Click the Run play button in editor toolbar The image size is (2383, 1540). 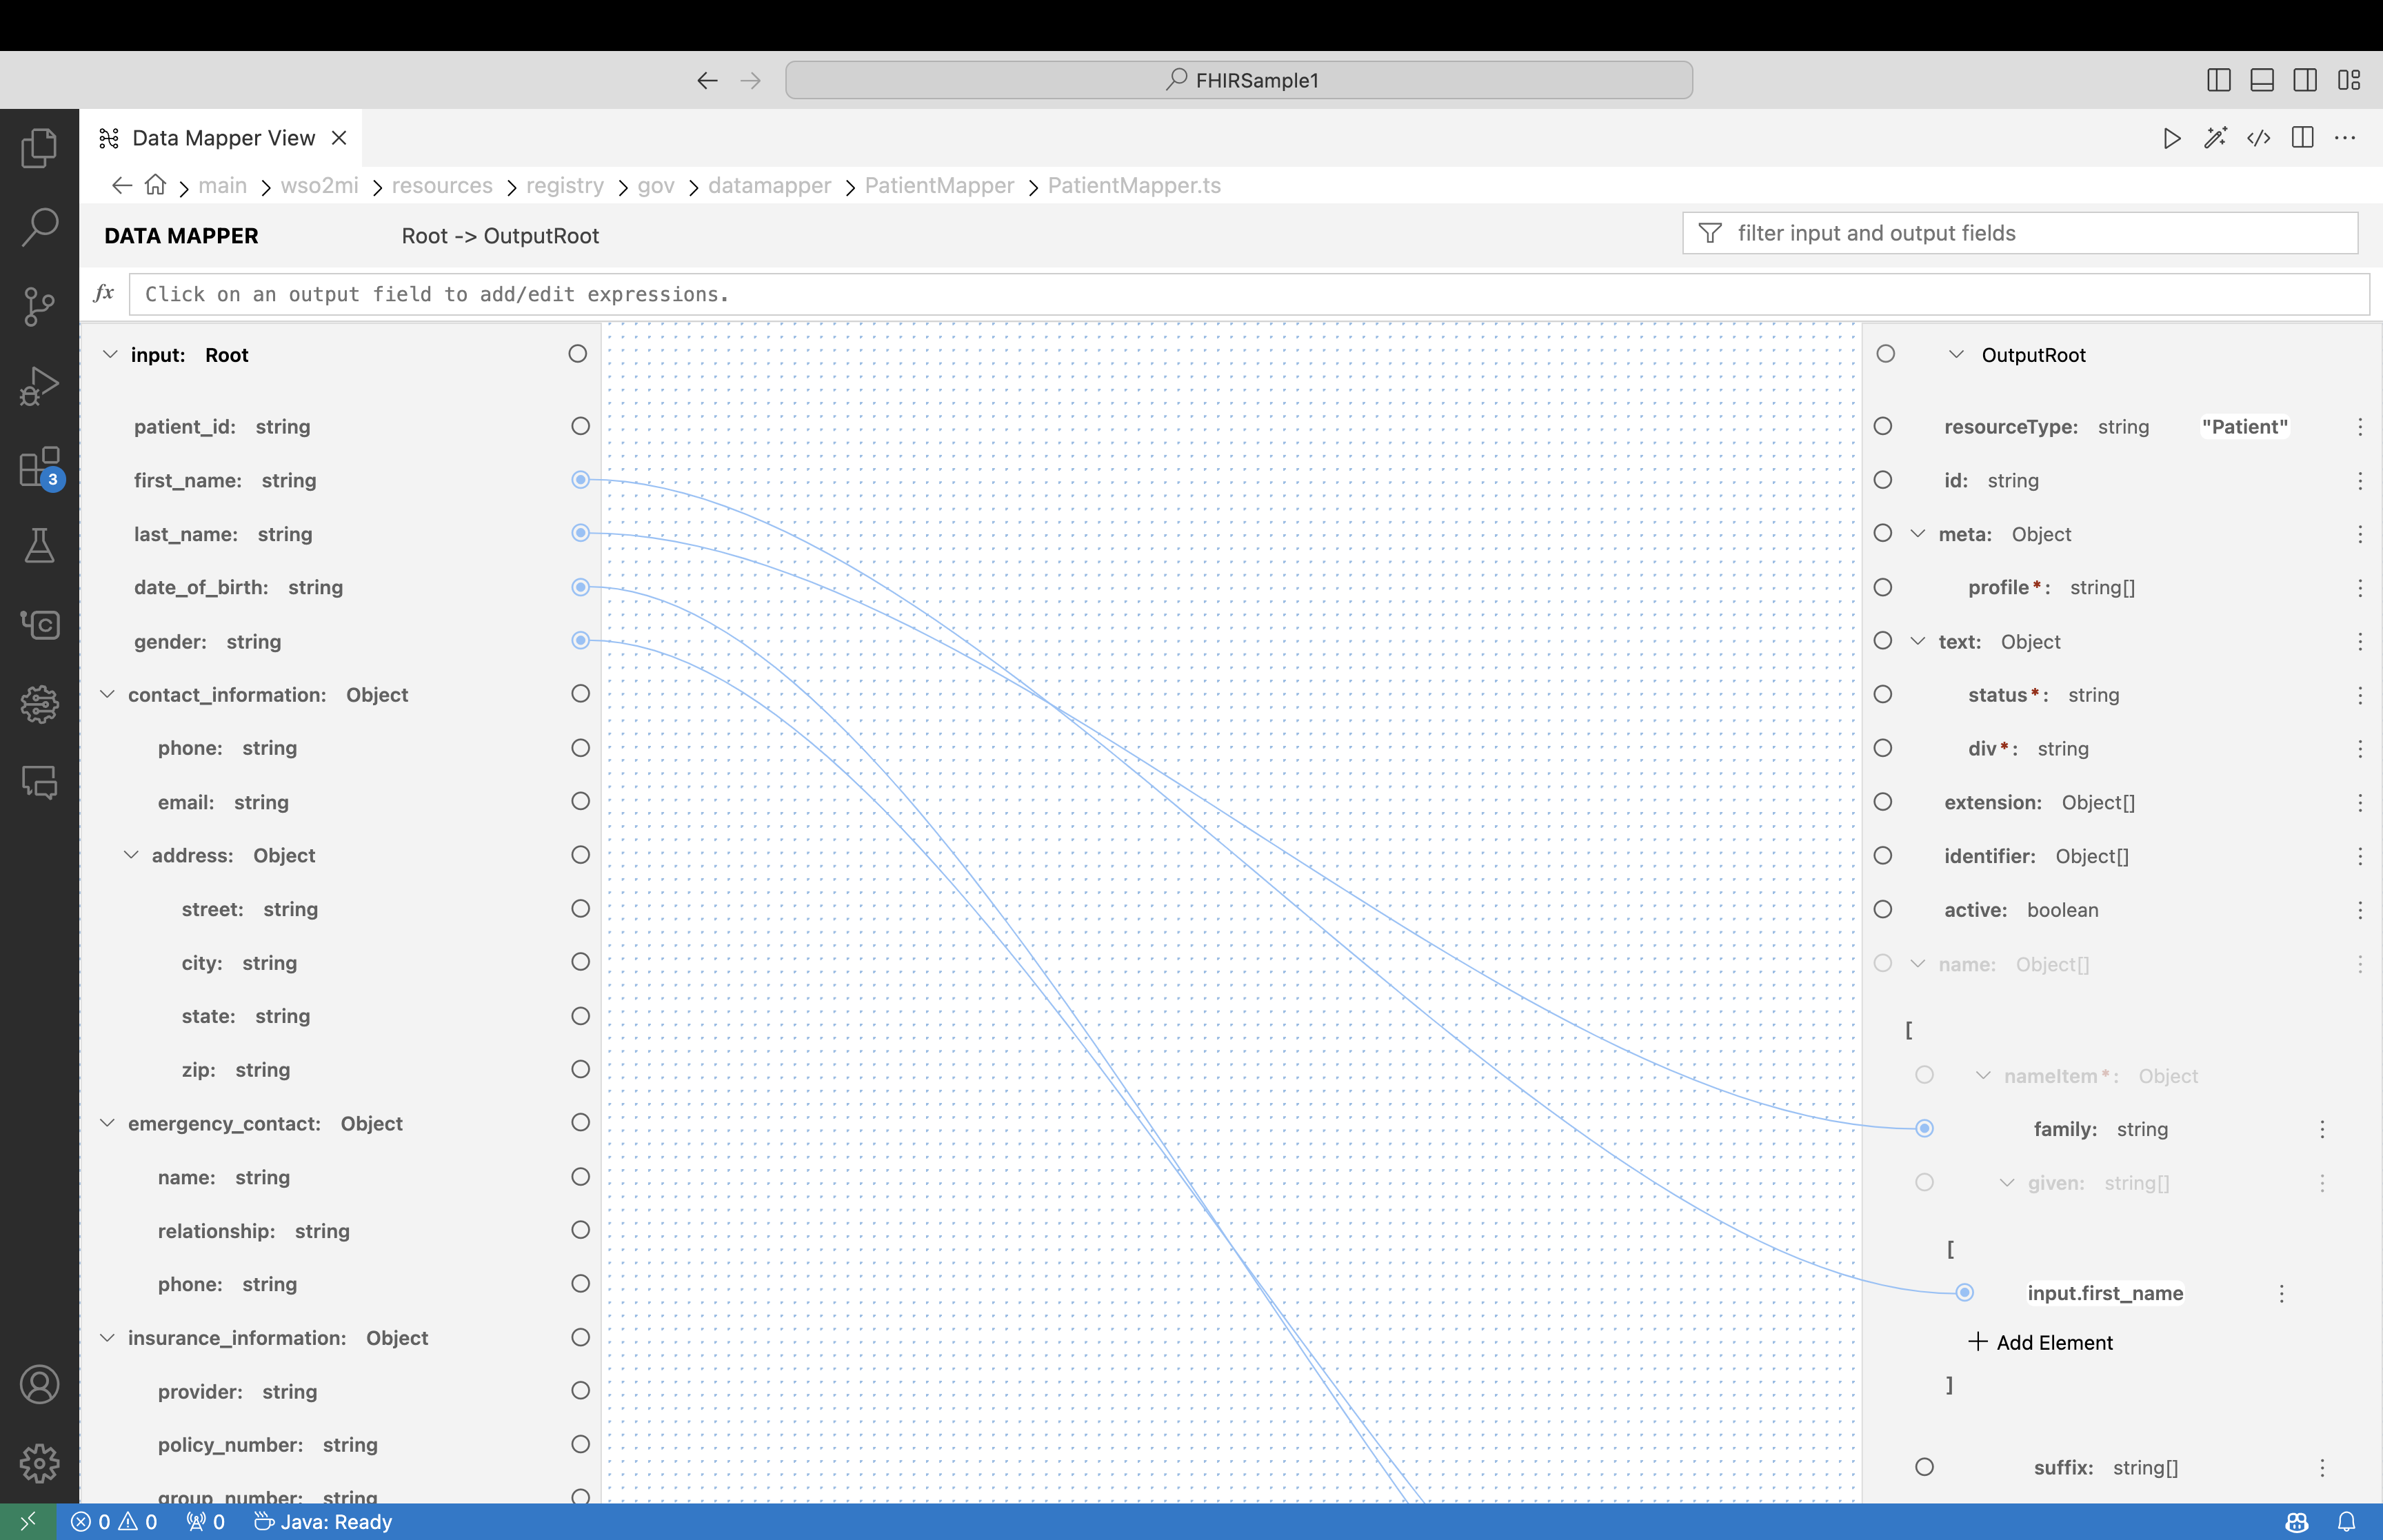(x=2171, y=138)
